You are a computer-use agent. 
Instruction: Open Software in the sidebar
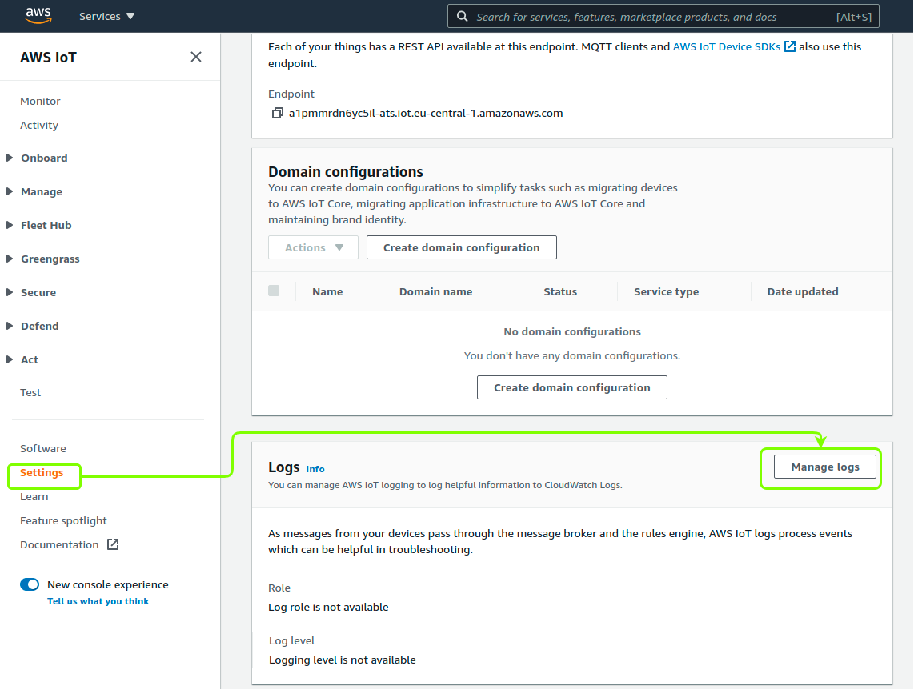[43, 448]
